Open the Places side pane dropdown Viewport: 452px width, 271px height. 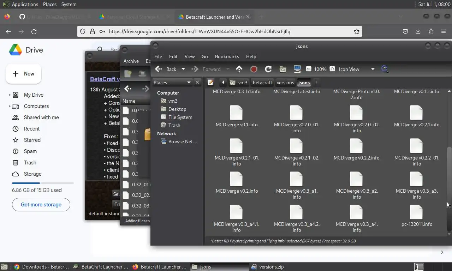tap(172, 83)
